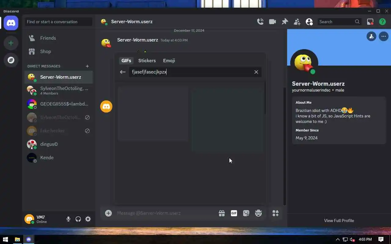Click the DIRECT MESSAGES header
The height and width of the screenshot is (244, 391).
(x=44, y=66)
